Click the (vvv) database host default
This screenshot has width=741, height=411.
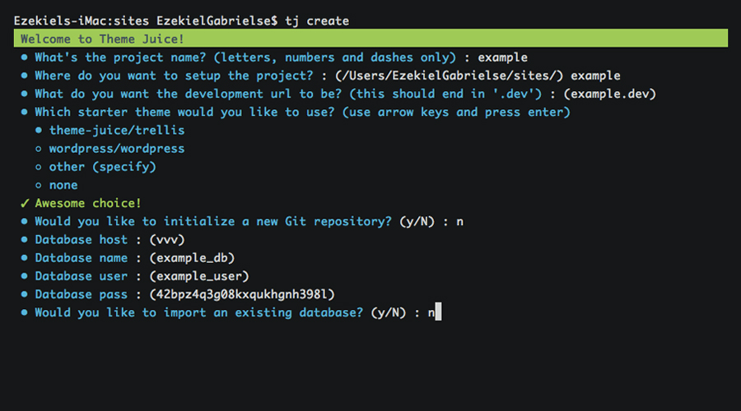tap(166, 240)
